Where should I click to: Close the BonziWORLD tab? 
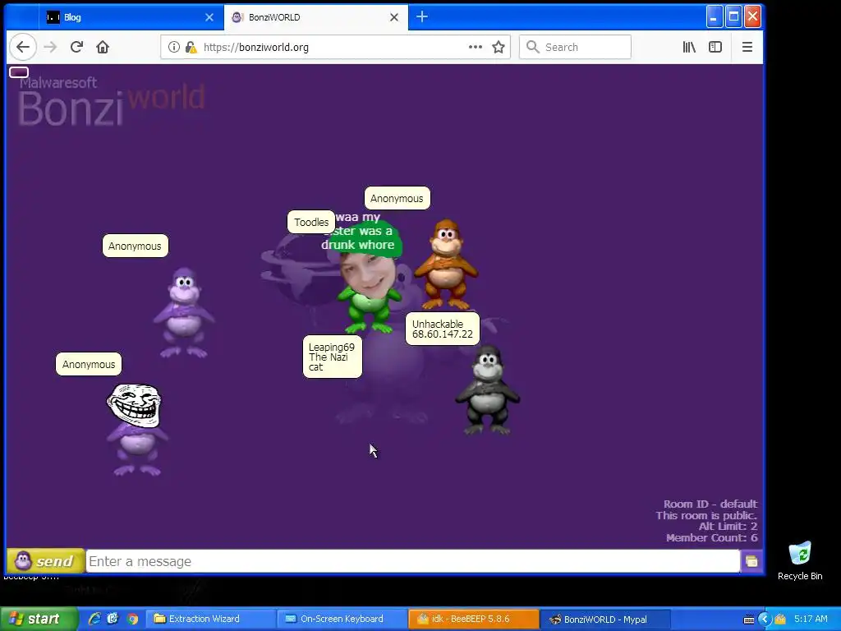coord(393,17)
